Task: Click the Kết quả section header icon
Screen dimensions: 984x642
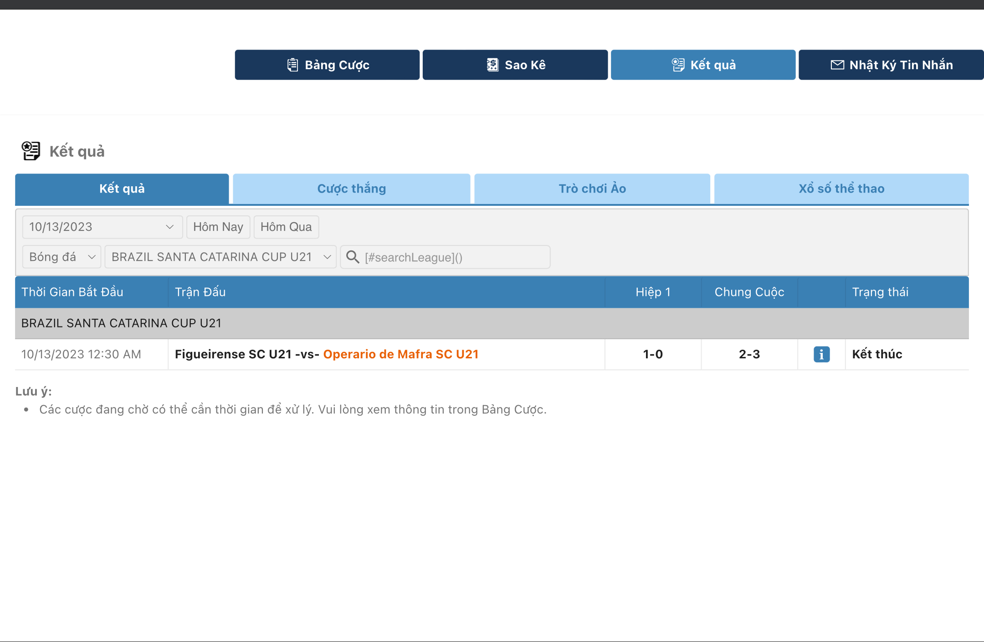Action: pos(30,150)
